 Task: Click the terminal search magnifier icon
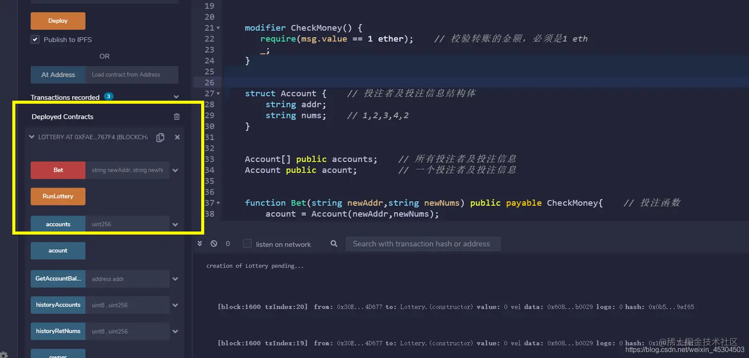334,244
